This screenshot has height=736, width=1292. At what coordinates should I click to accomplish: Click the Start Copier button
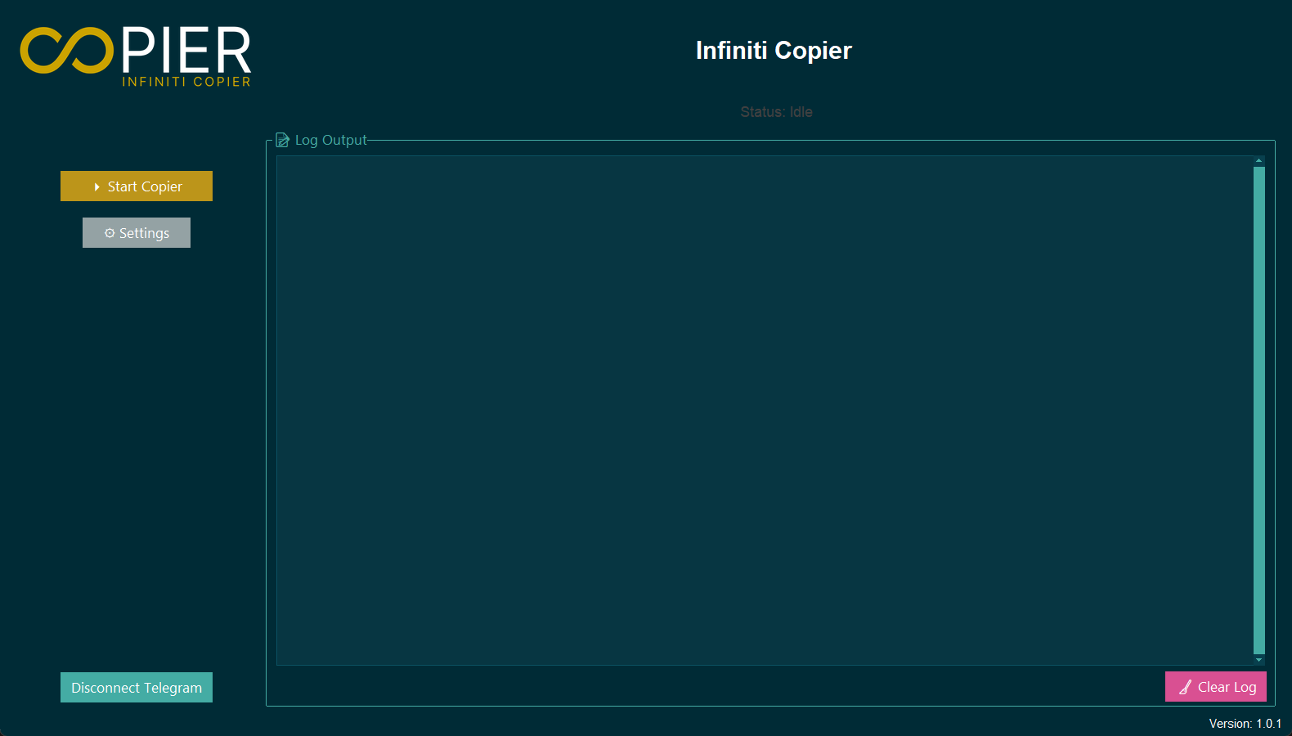click(137, 186)
